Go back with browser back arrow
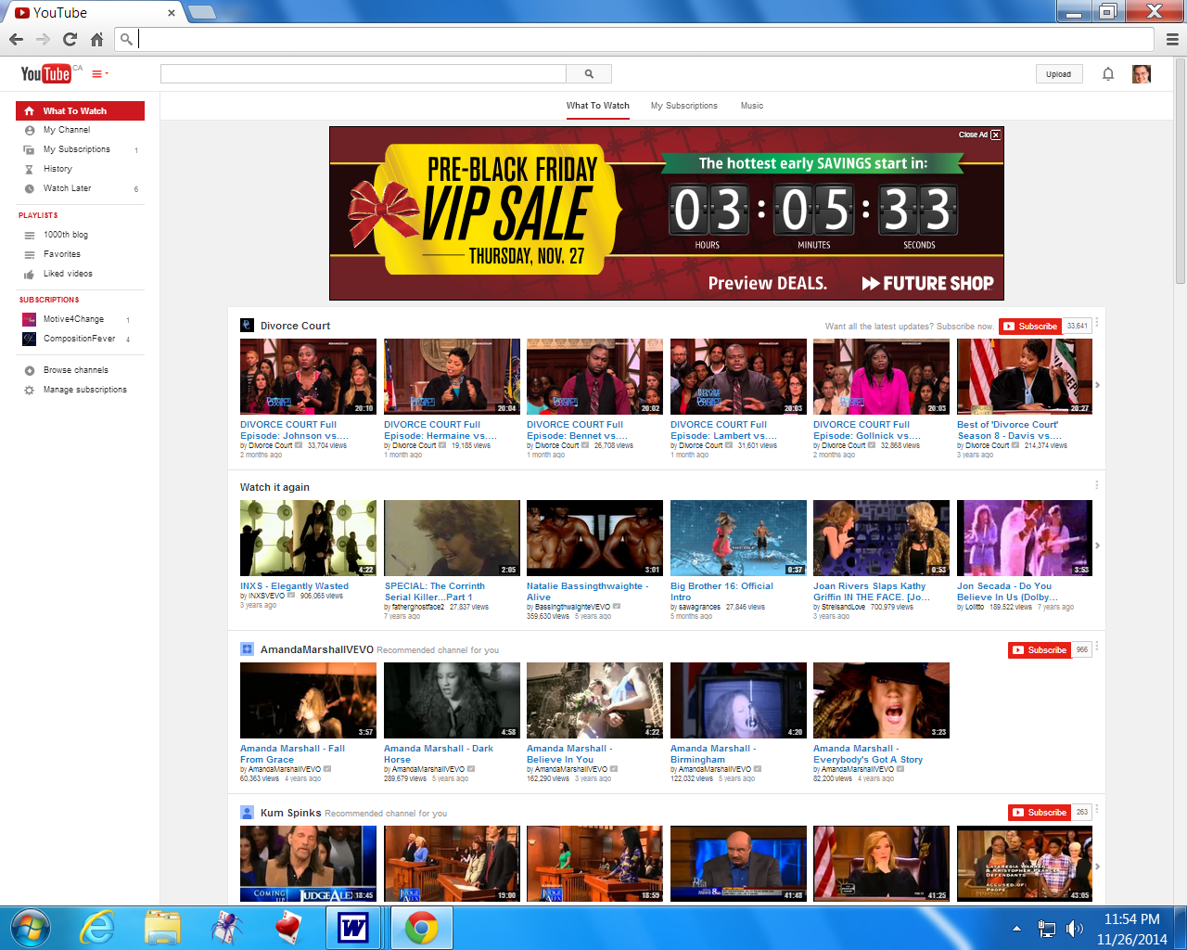This screenshot has height=950, width=1187. pos(16,39)
